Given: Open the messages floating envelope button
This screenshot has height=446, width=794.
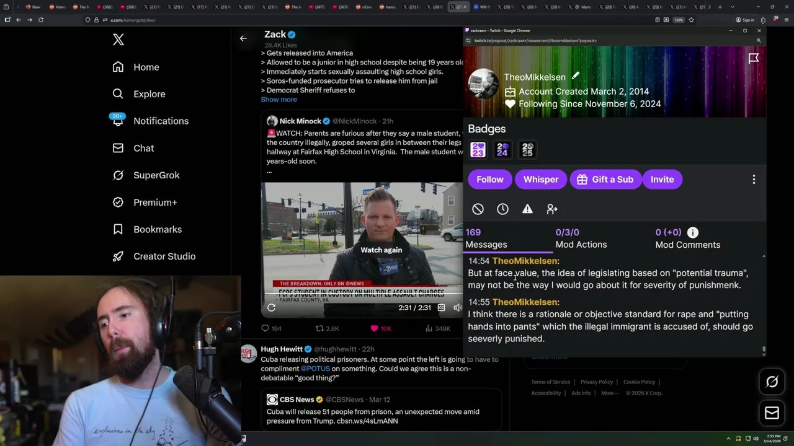Looking at the screenshot, I should click(772, 413).
